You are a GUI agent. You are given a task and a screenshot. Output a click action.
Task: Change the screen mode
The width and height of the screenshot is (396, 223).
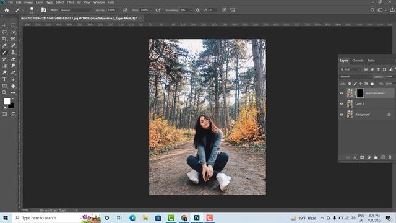[x=13, y=114]
